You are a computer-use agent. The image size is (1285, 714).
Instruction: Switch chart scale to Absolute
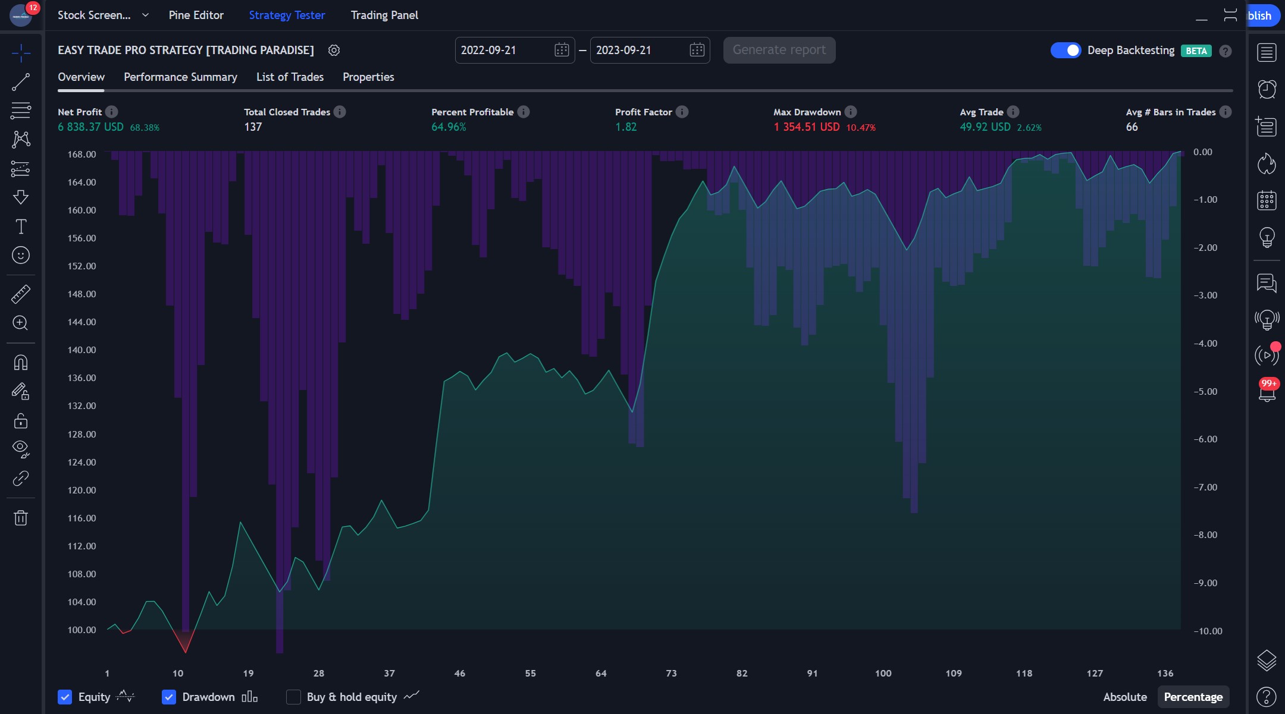1124,697
